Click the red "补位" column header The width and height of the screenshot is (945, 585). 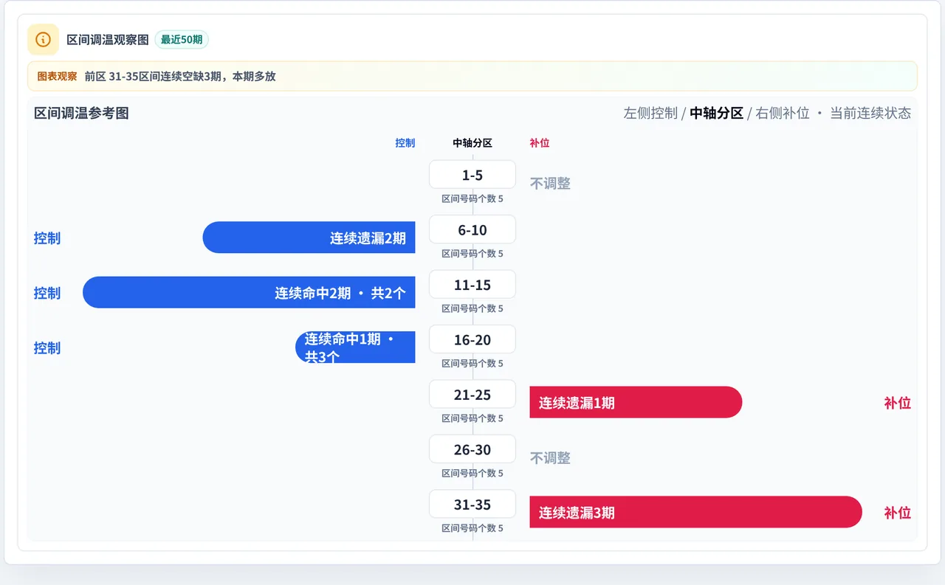coord(540,143)
